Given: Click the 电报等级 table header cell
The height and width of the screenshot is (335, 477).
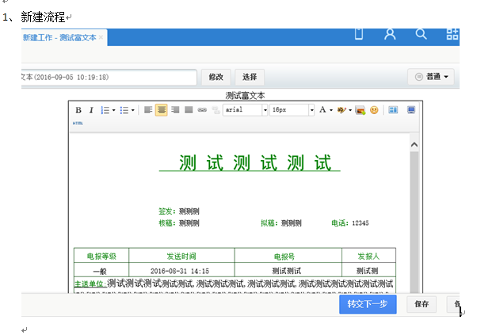Looking at the screenshot, I should [x=101, y=257].
